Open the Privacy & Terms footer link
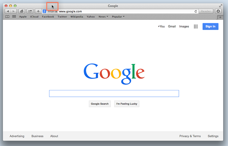Image resolution: width=228 pixels, height=146 pixels. point(190,136)
